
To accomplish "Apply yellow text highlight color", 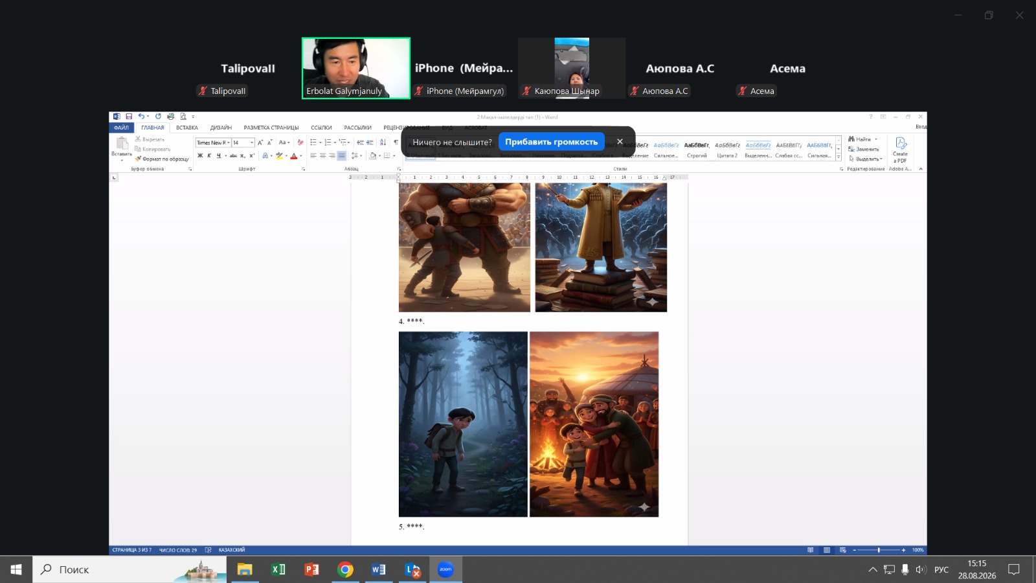I will [x=279, y=155].
